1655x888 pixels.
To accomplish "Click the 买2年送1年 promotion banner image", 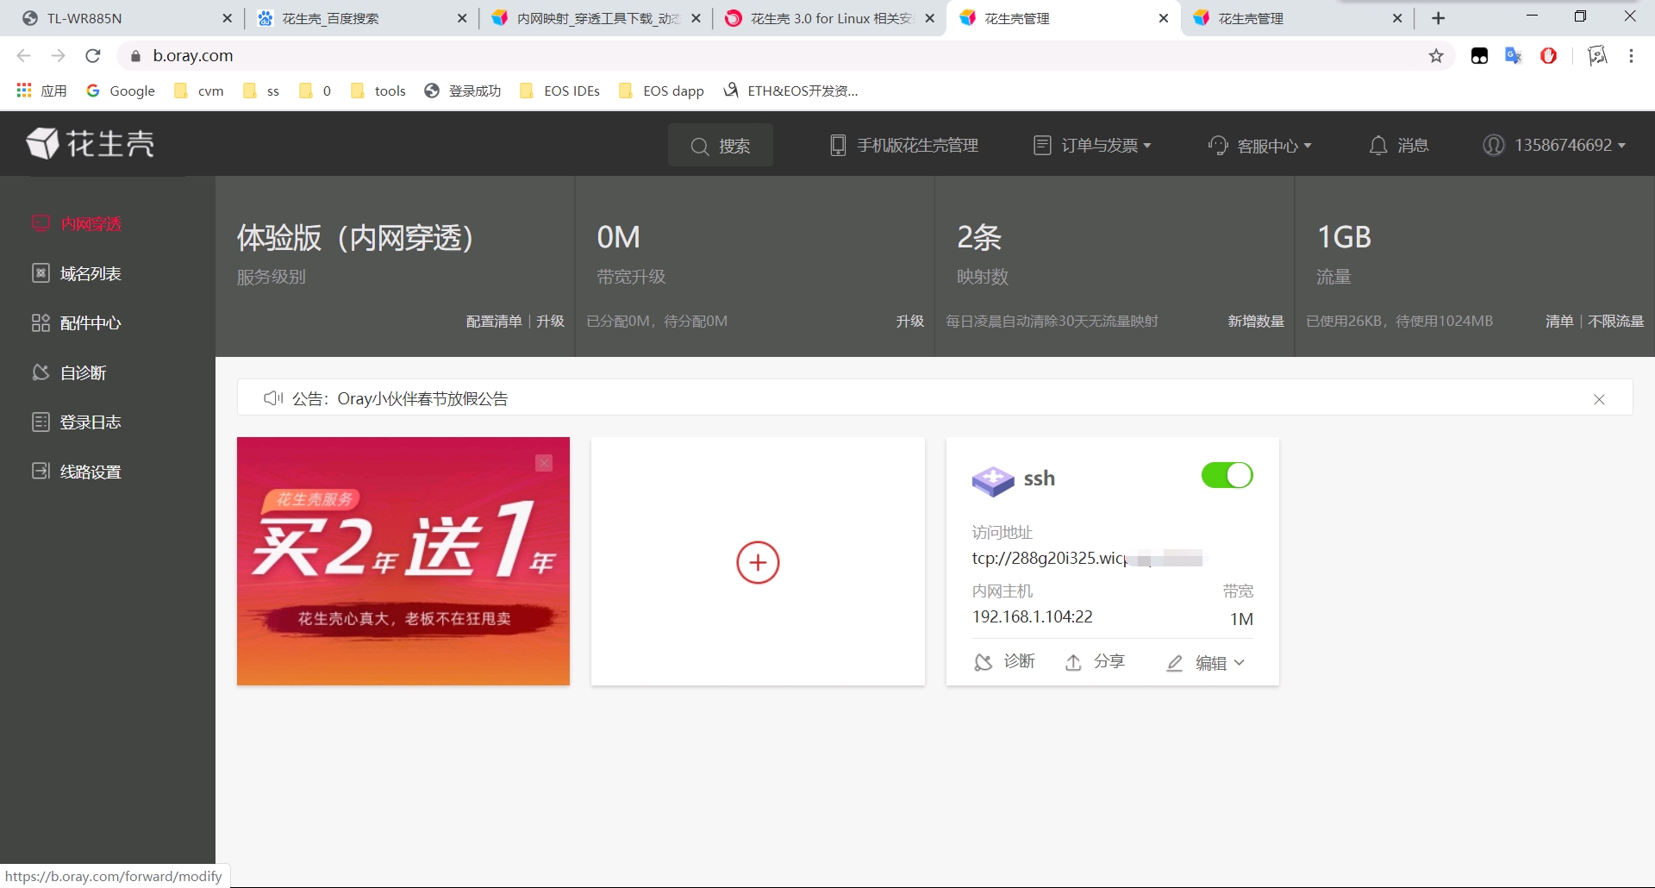I will [x=403, y=561].
